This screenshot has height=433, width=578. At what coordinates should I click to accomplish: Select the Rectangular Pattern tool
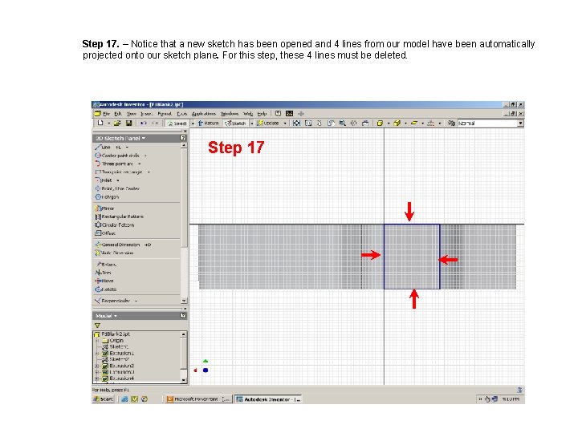pyautogui.click(x=119, y=216)
